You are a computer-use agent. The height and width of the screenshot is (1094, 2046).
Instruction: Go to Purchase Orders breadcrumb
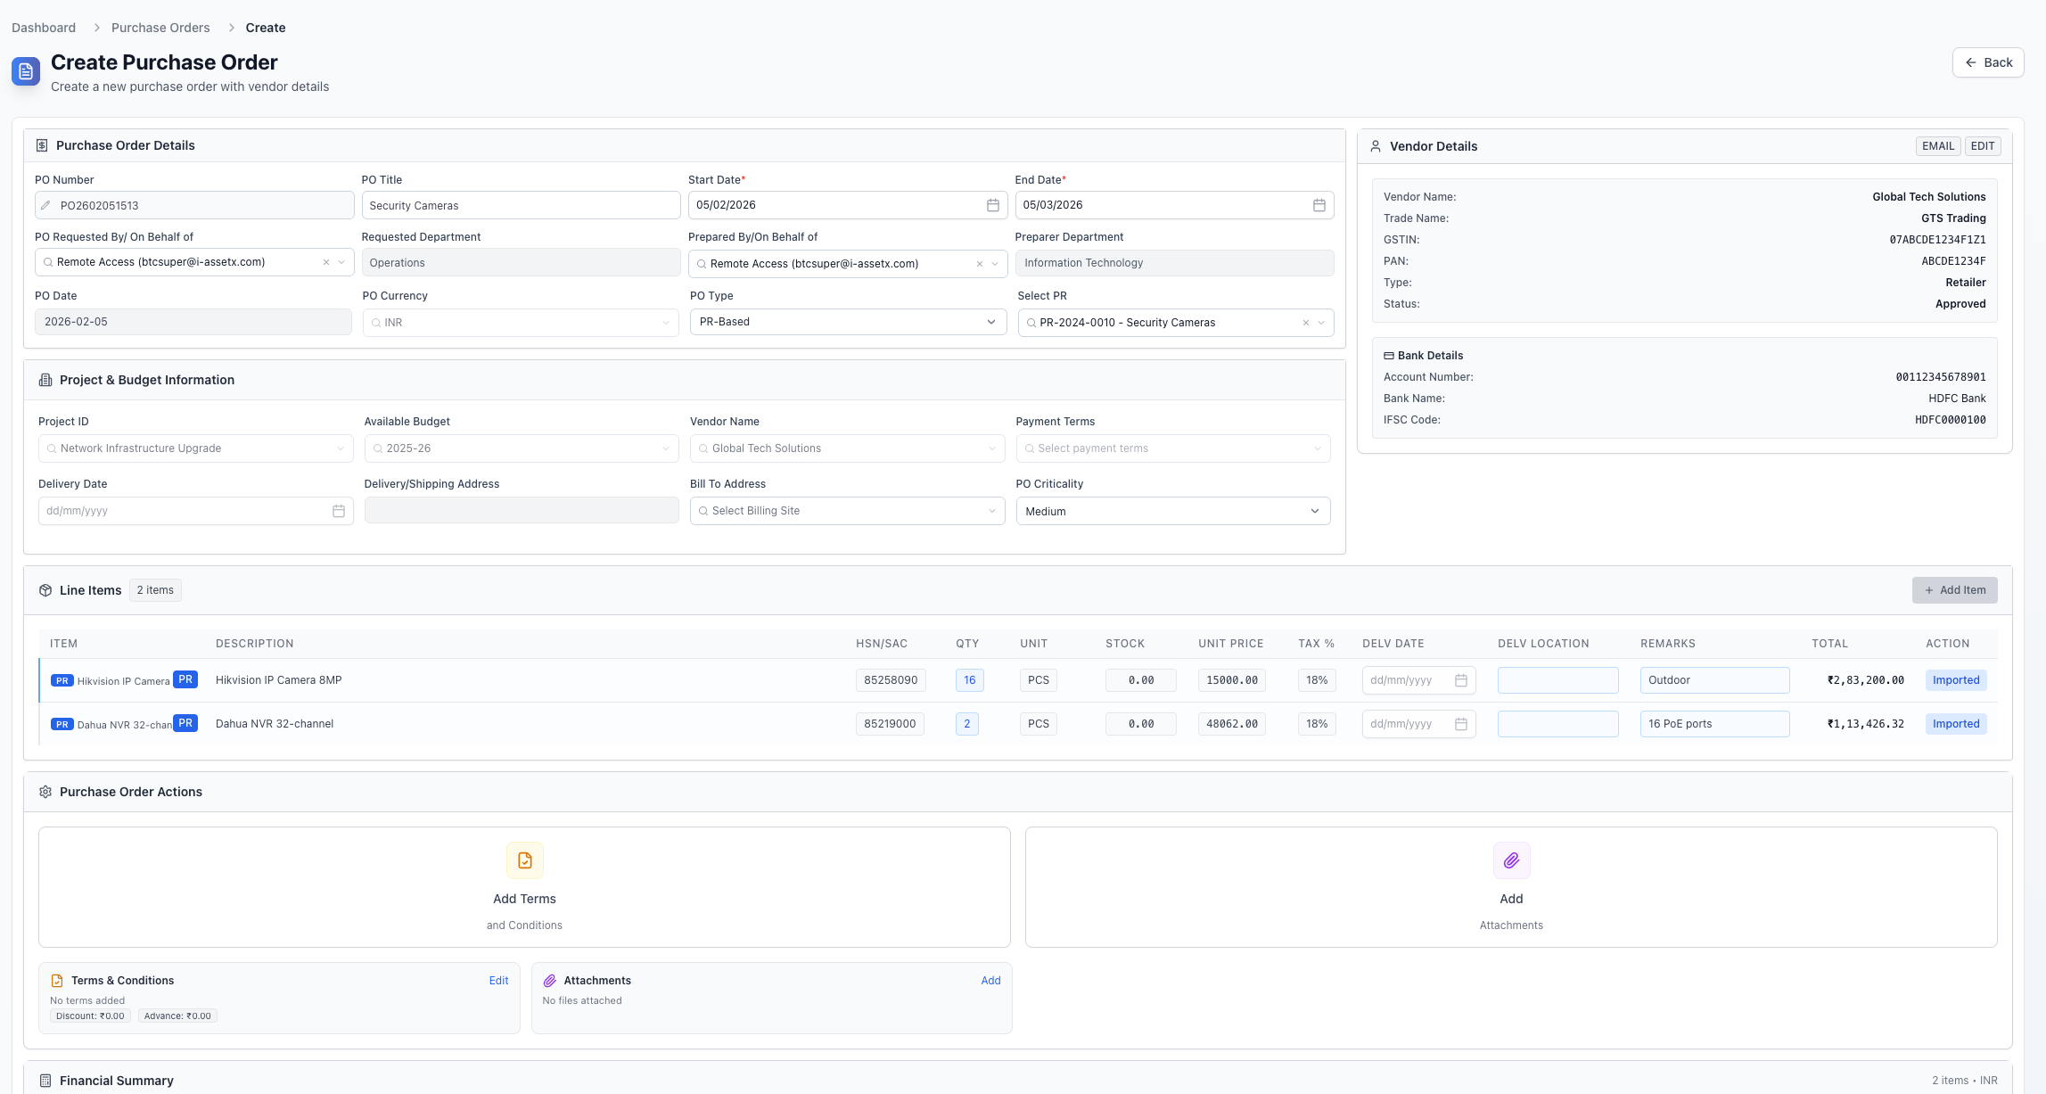160,28
